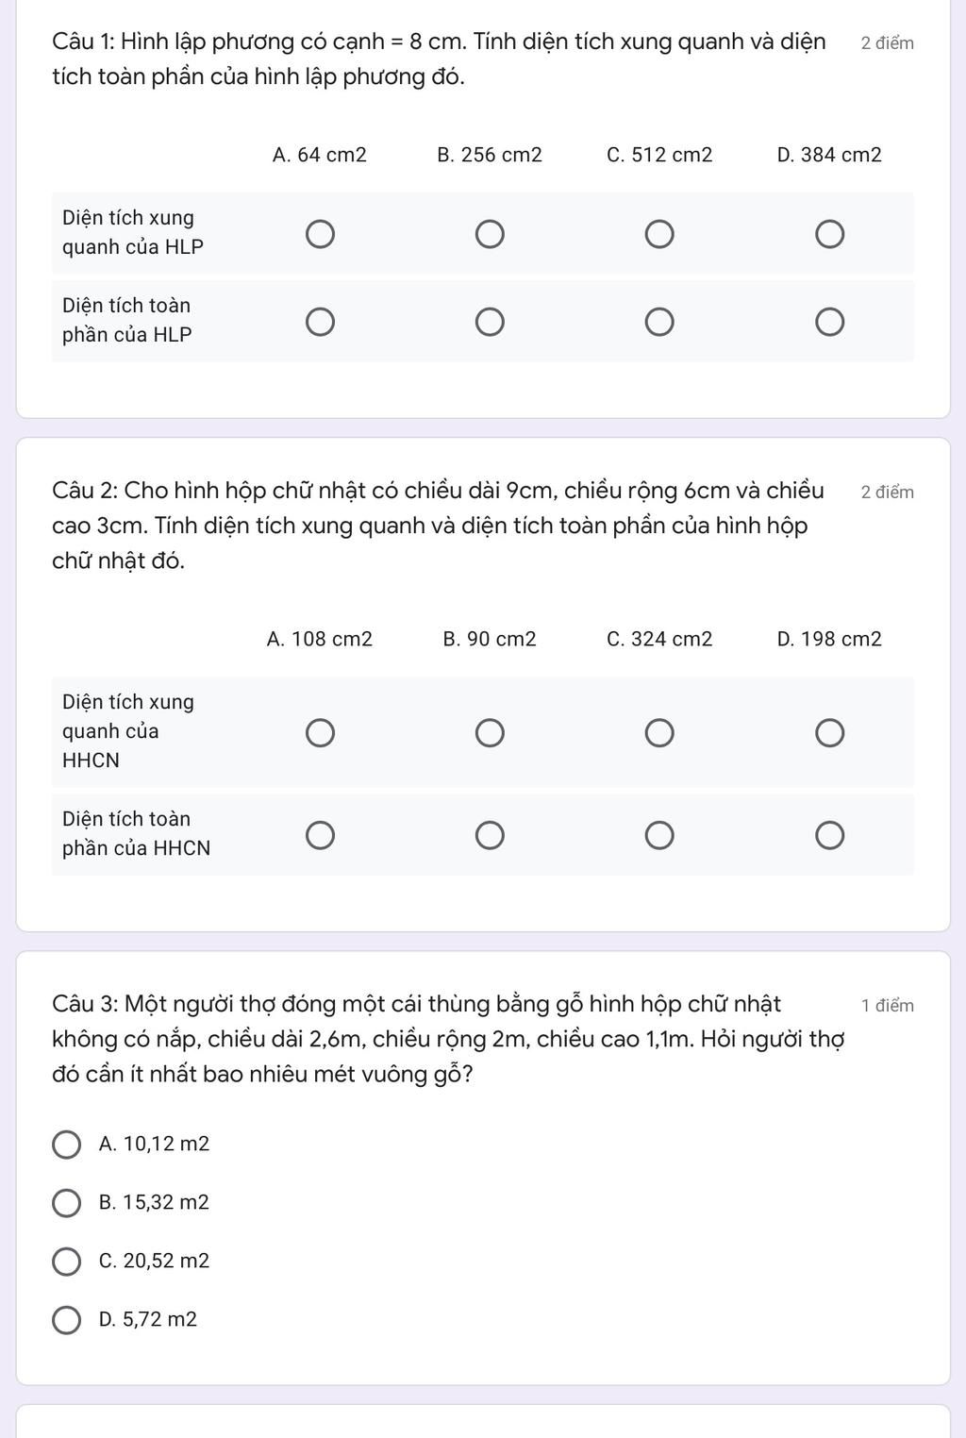Mark C. 324 cm2 for Diện tích toàn phần của HHCN
The height and width of the screenshot is (1438, 966).
coord(659,835)
